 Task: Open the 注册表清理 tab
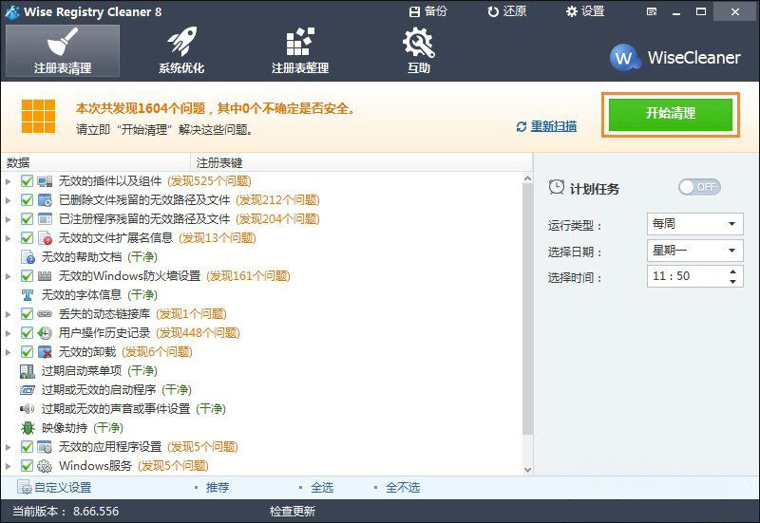pyautogui.click(x=63, y=51)
